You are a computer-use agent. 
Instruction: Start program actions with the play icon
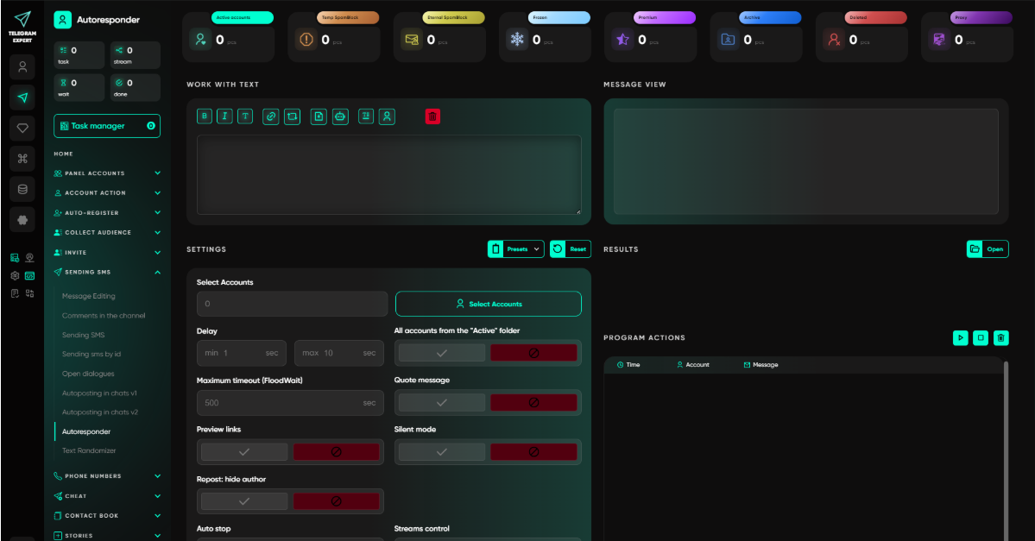pos(961,337)
